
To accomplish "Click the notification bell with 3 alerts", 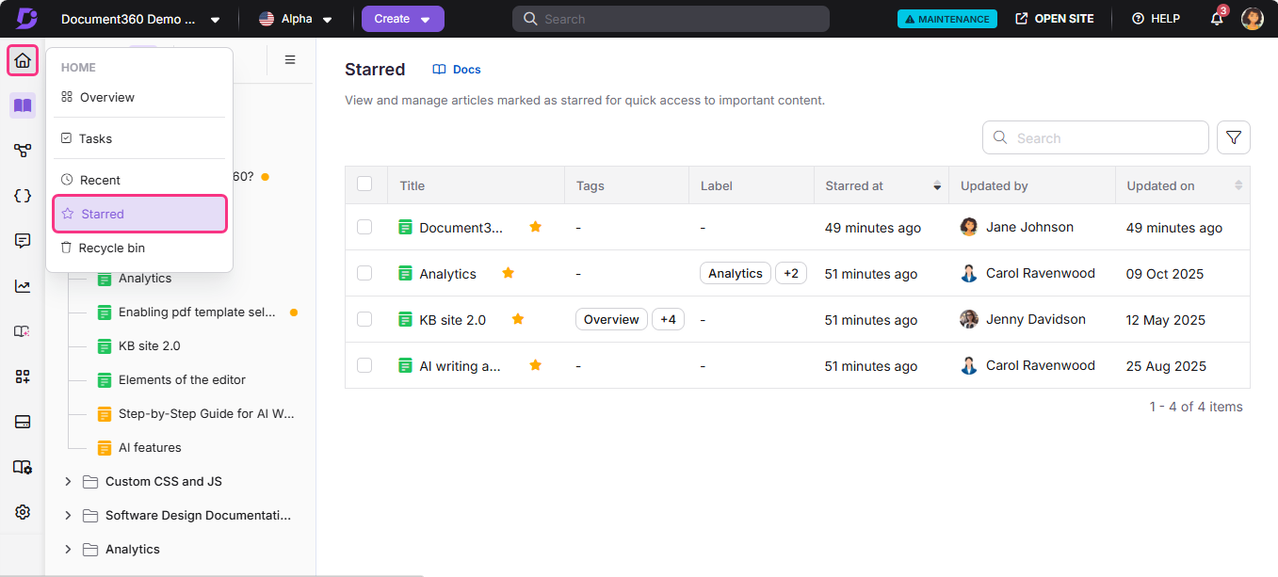I will 1216,19.
